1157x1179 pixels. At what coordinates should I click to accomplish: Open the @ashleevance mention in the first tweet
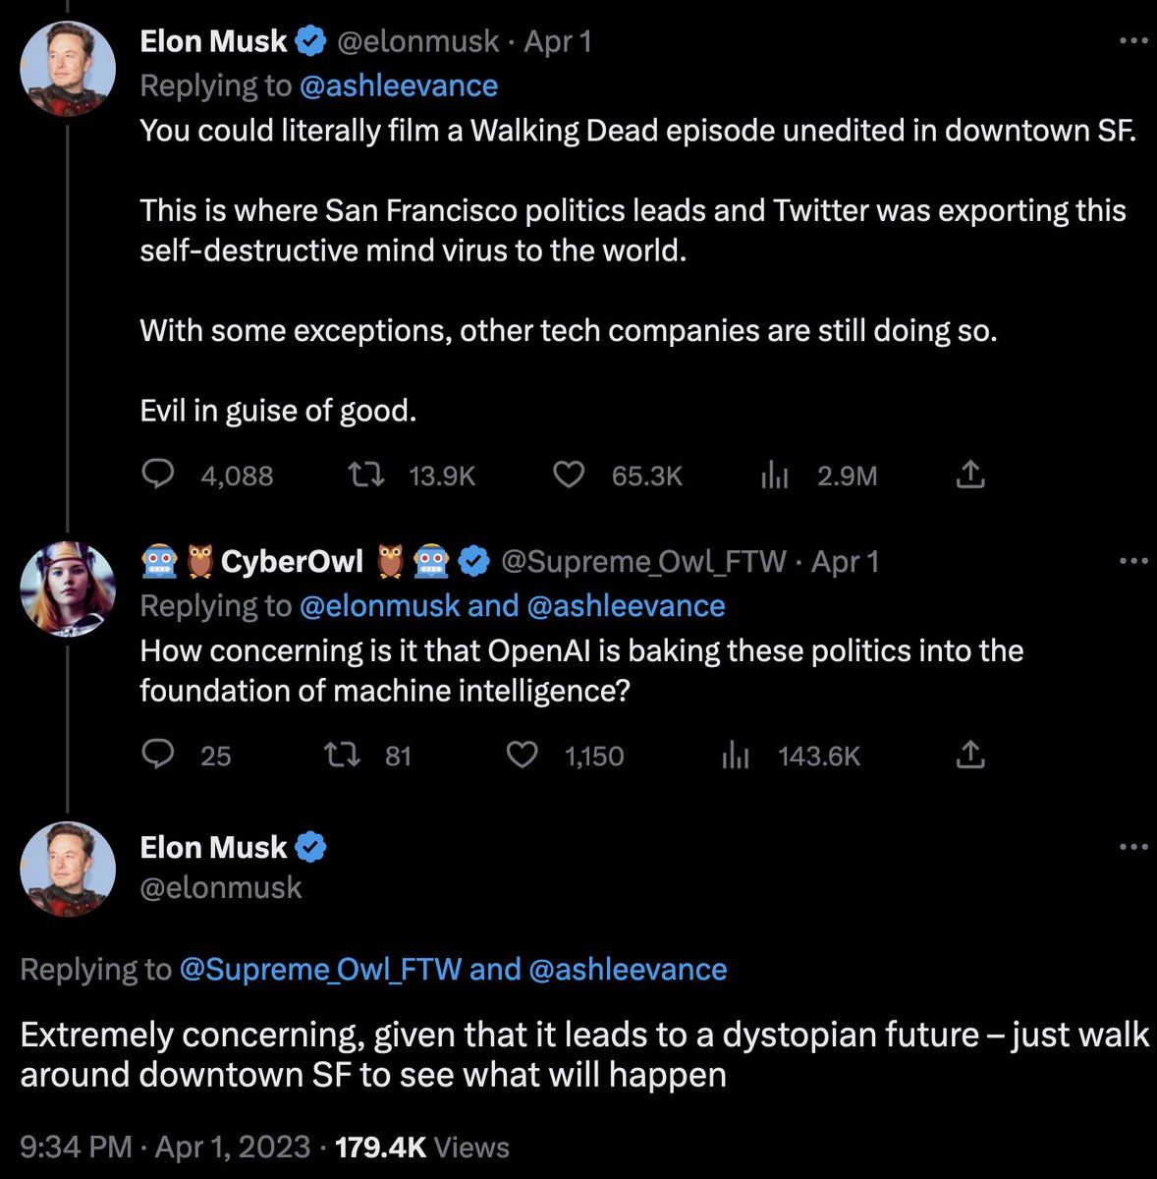click(x=398, y=86)
